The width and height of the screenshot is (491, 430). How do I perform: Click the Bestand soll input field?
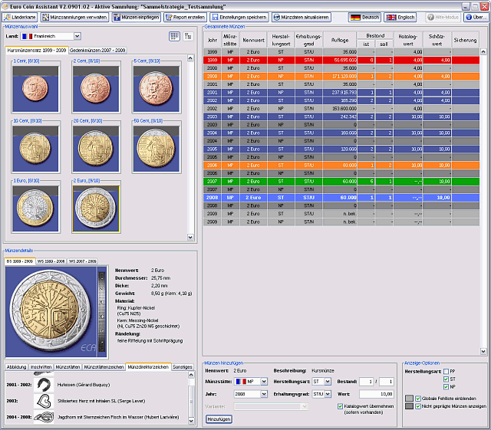pos(386,382)
